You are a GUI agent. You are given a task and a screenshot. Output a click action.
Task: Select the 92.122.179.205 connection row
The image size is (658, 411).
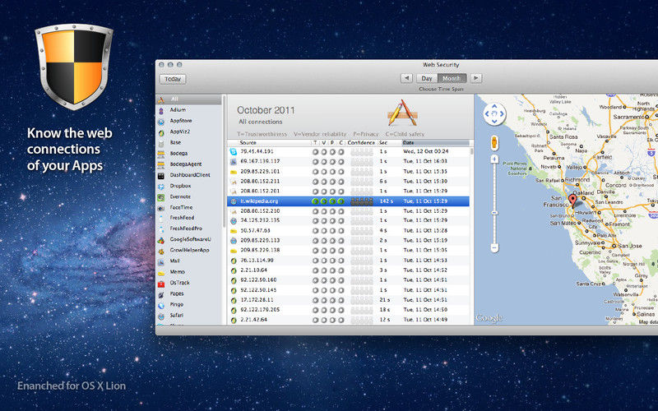[x=348, y=310]
